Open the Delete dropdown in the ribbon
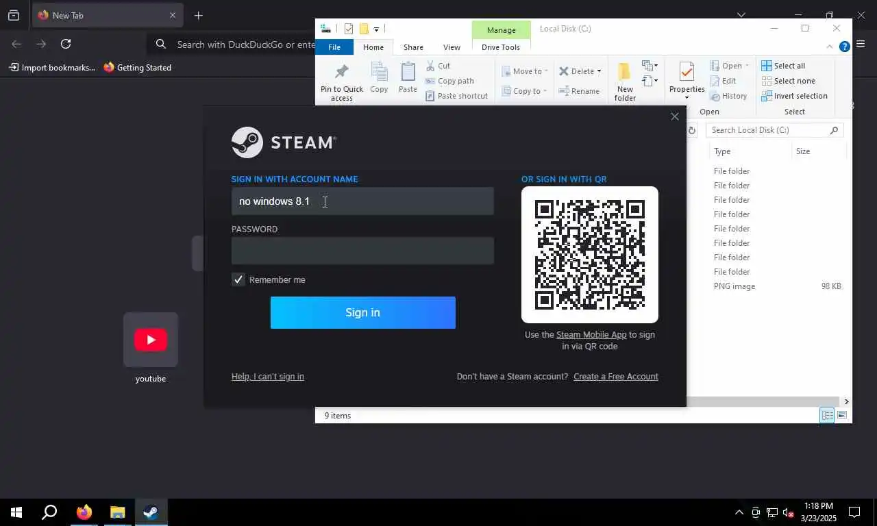 [580, 71]
